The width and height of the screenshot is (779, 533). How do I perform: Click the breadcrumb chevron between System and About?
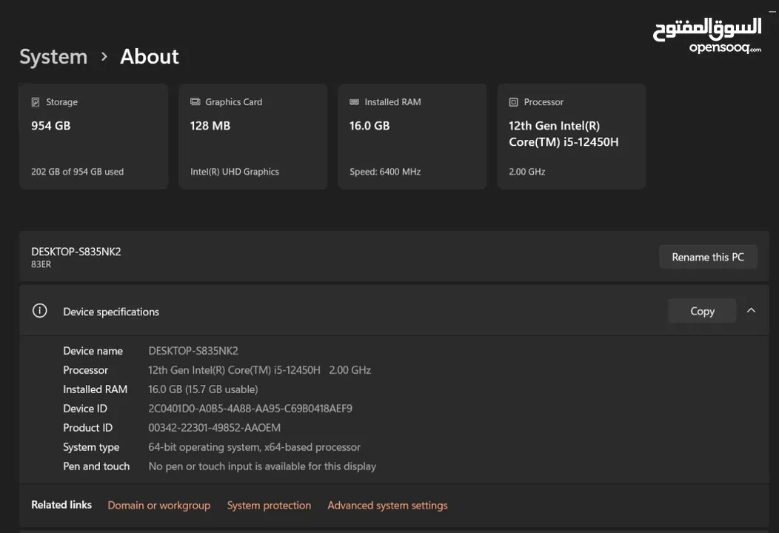[104, 56]
